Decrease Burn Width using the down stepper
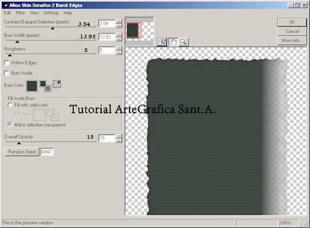 pyautogui.click(x=118, y=39)
